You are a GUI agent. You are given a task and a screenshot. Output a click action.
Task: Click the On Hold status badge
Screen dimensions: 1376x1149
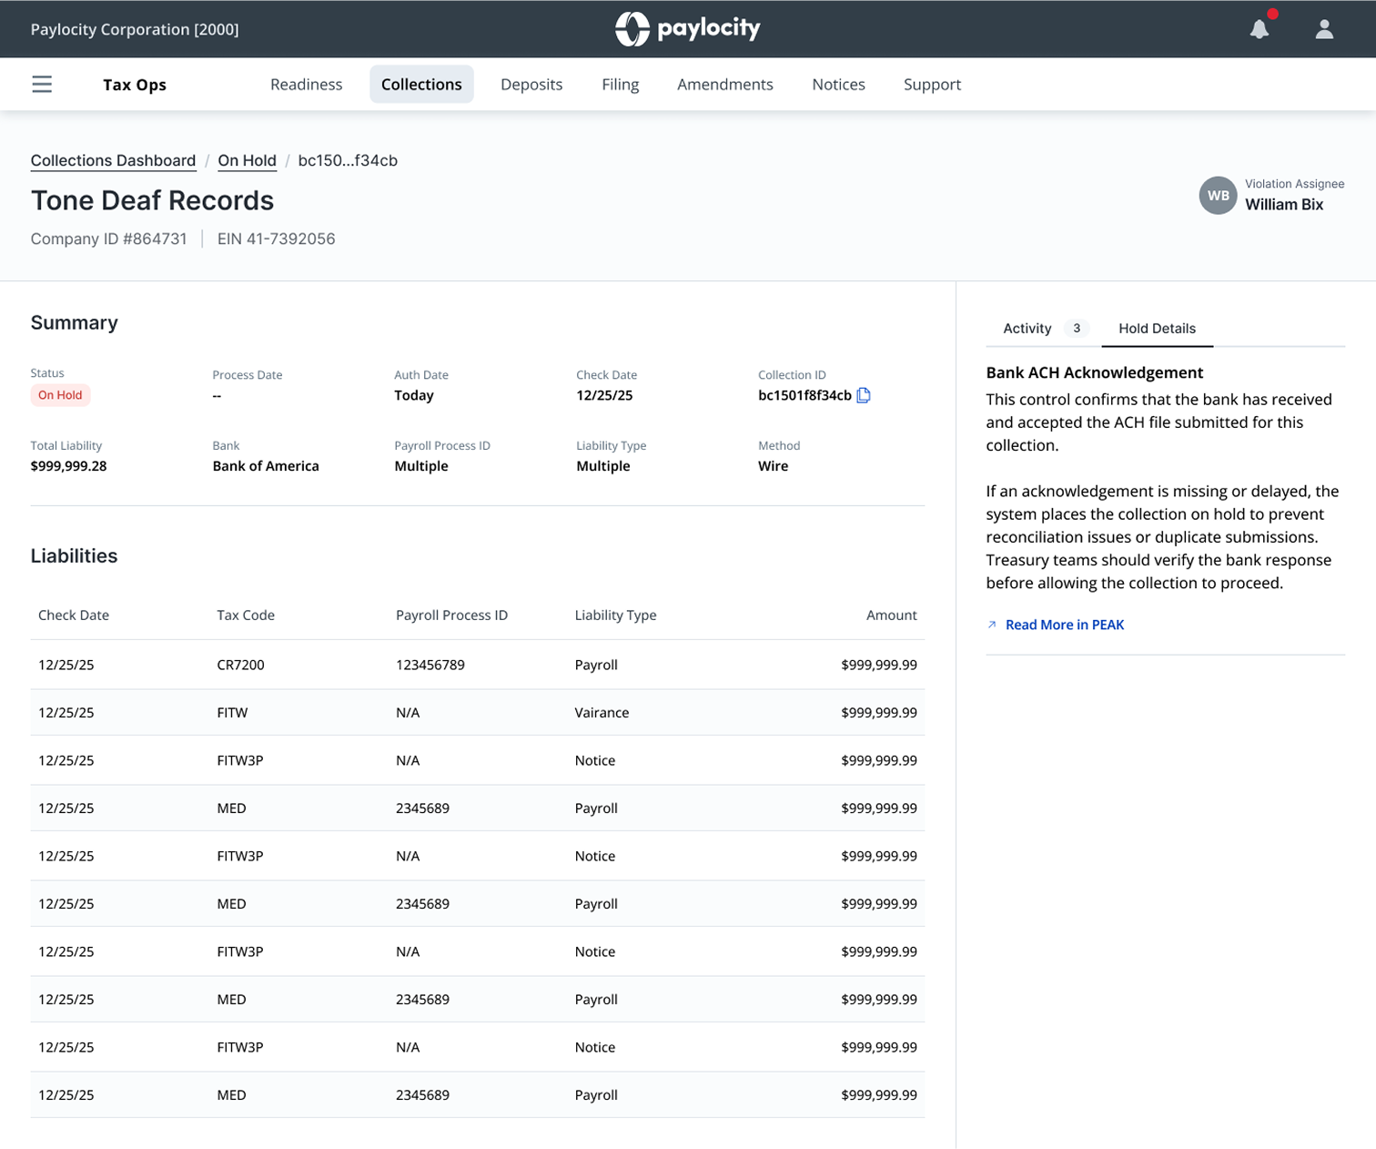(x=60, y=395)
